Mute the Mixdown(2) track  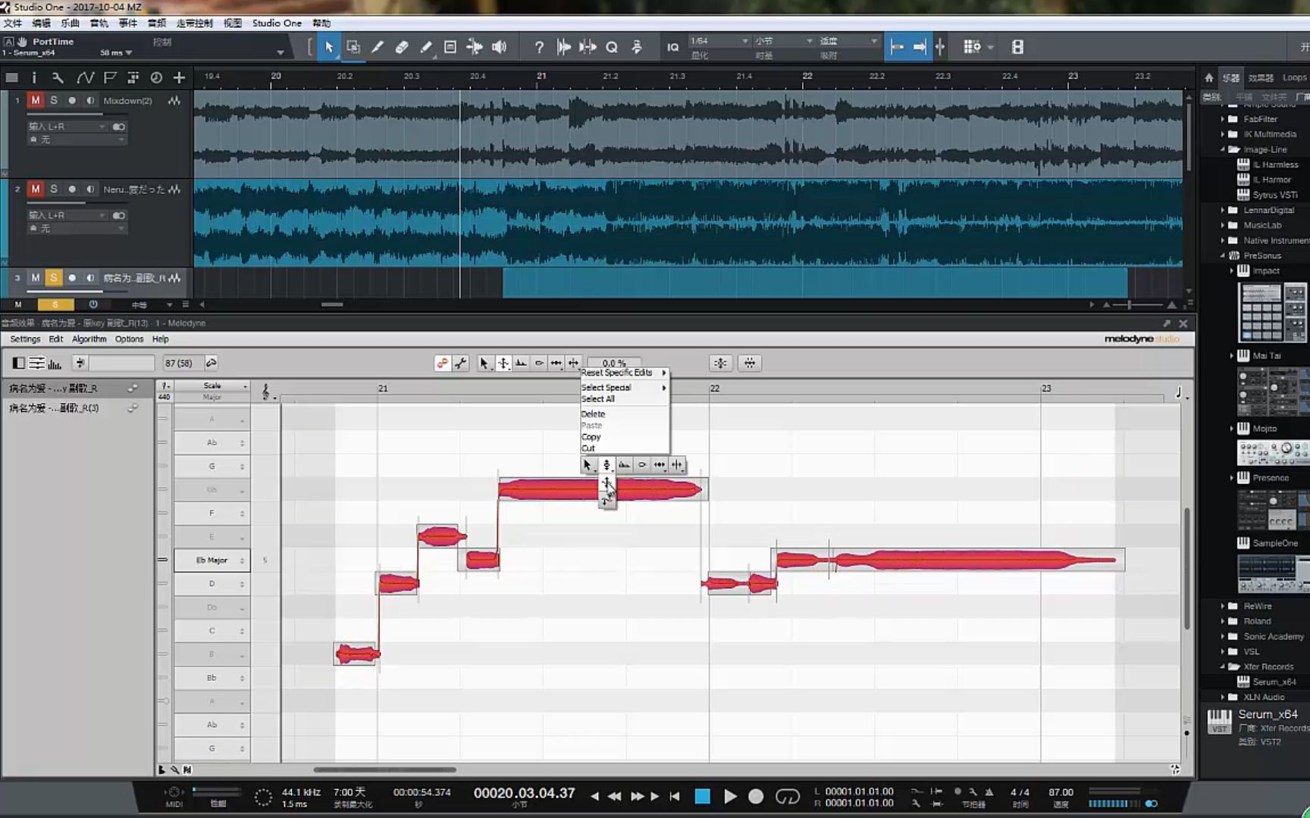(35, 100)
